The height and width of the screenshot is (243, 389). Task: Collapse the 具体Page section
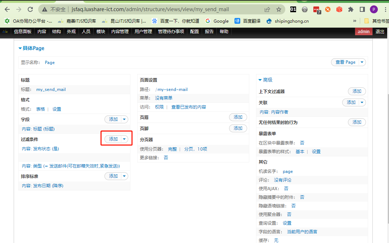coord(21,48)
